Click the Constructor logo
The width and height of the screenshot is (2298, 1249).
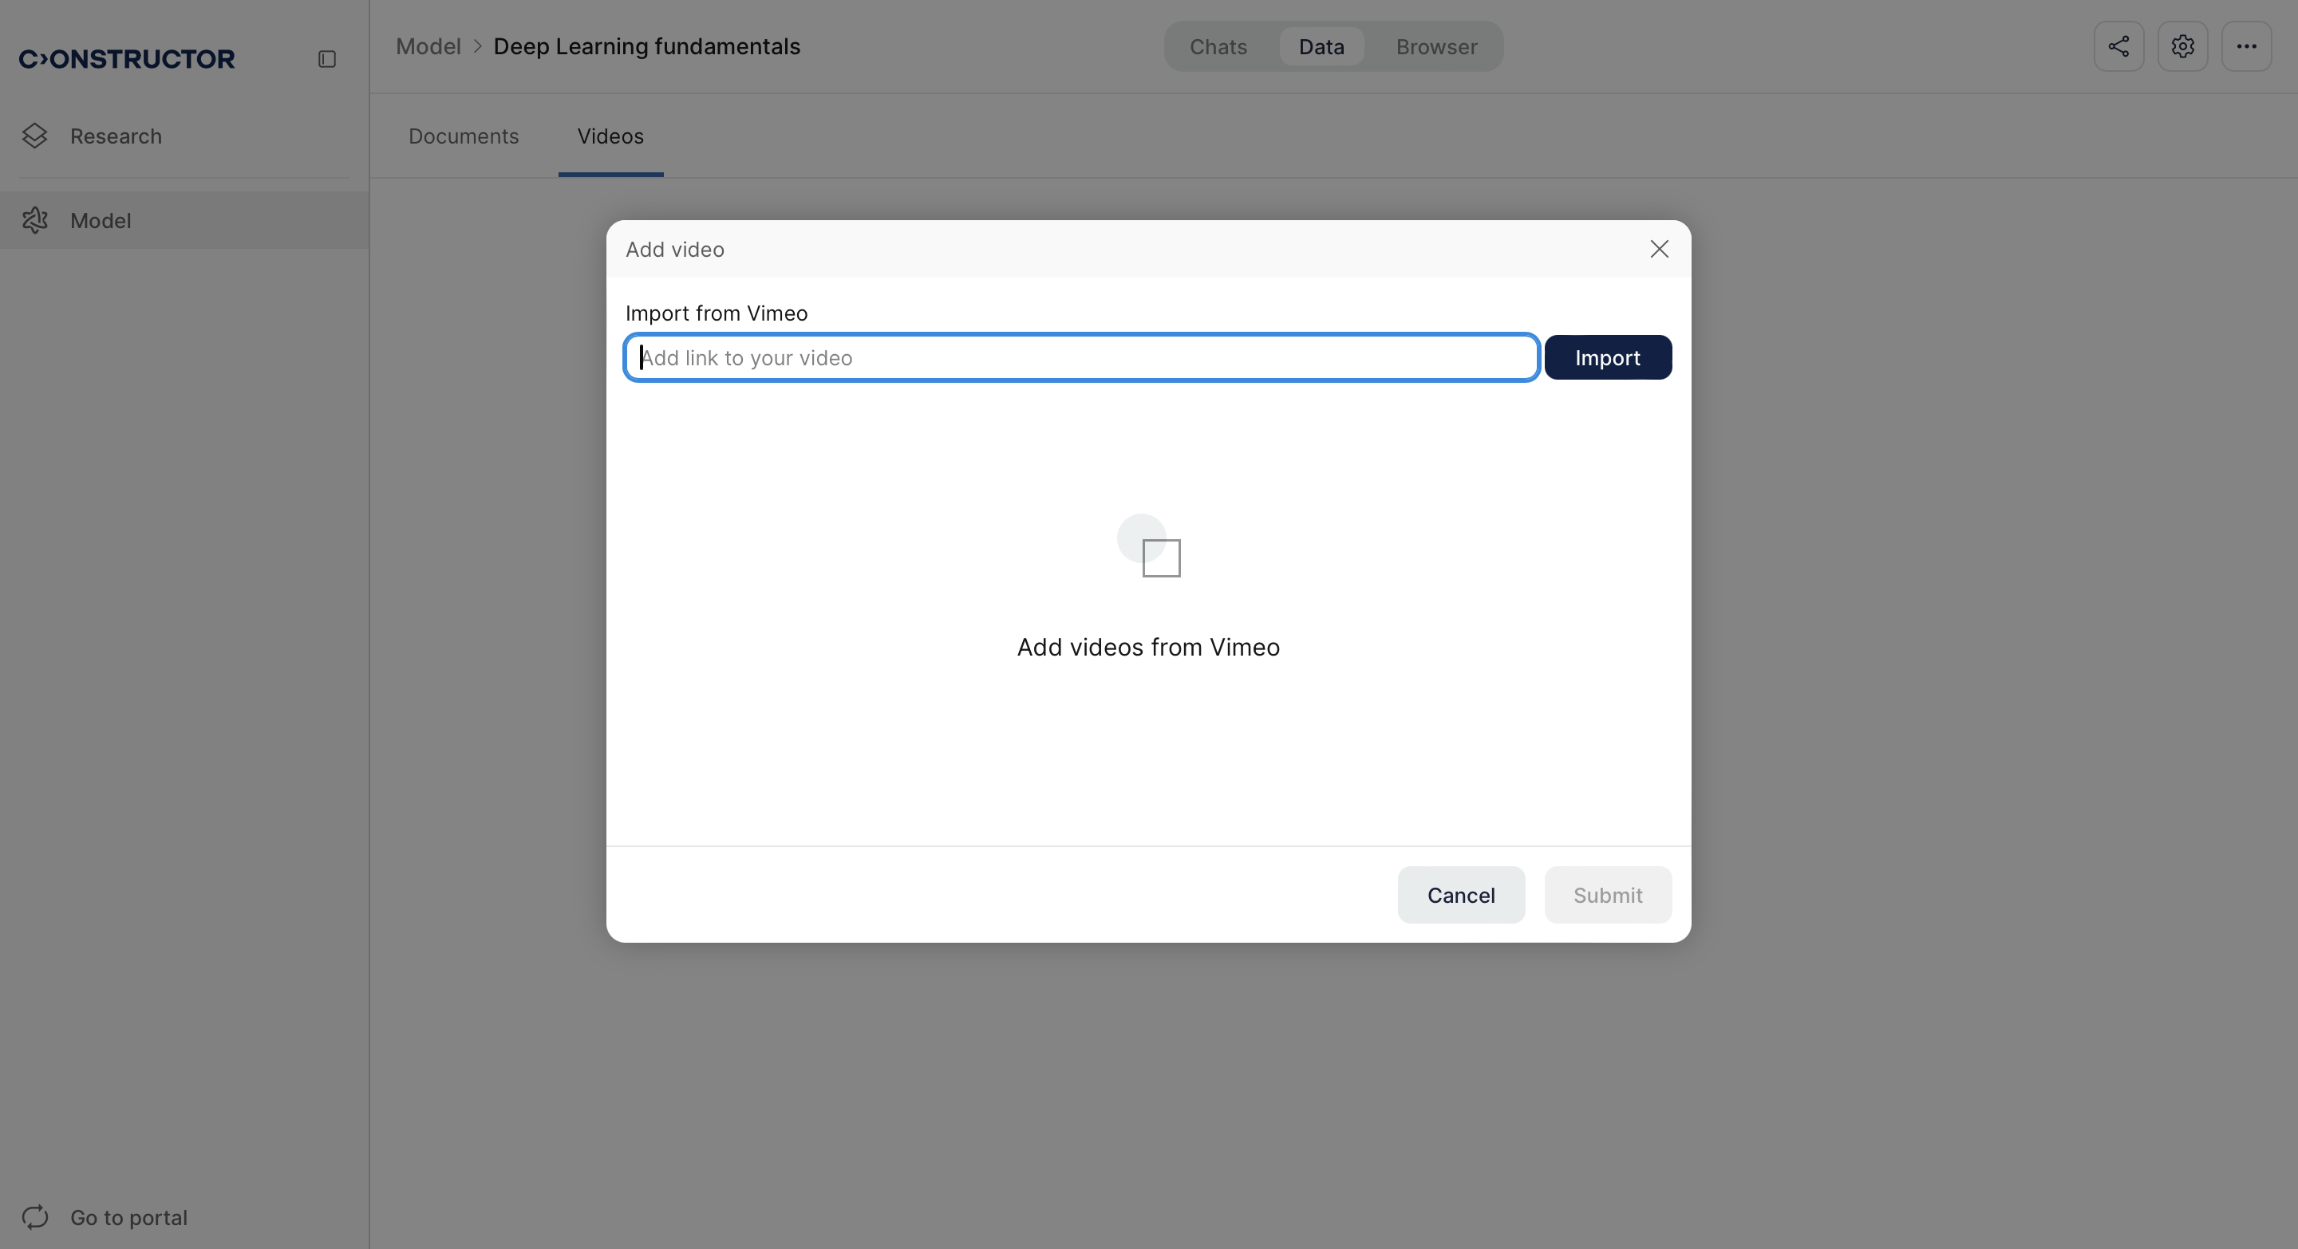(x=127, y=59)
